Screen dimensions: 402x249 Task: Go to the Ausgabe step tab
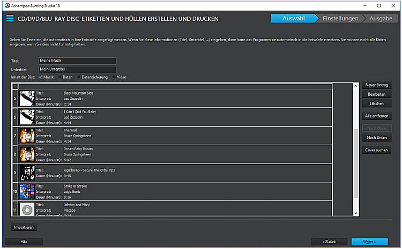(x=381, y=19)
